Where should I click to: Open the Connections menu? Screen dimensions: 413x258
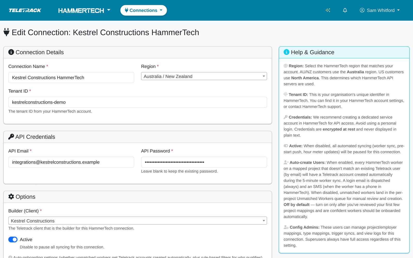(x=144, y=10)
